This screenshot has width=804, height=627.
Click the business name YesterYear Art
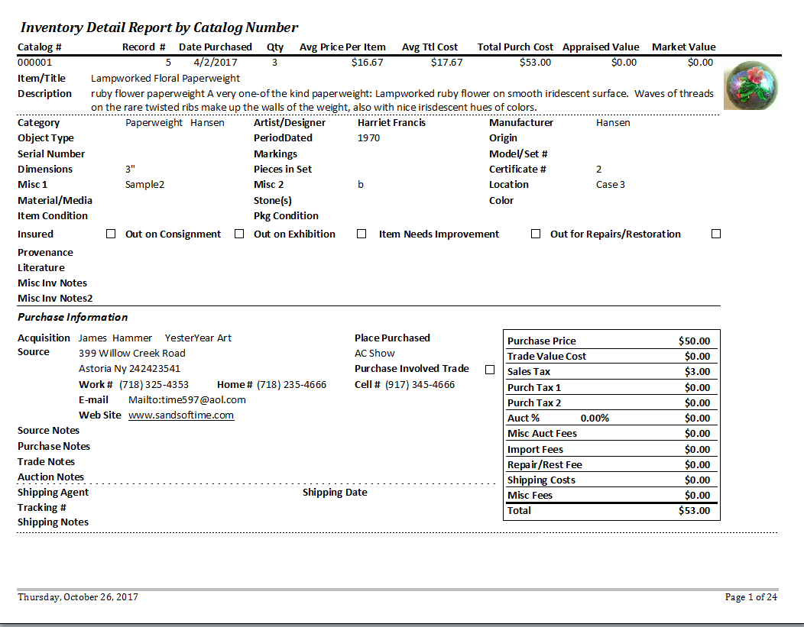(198, 338)
